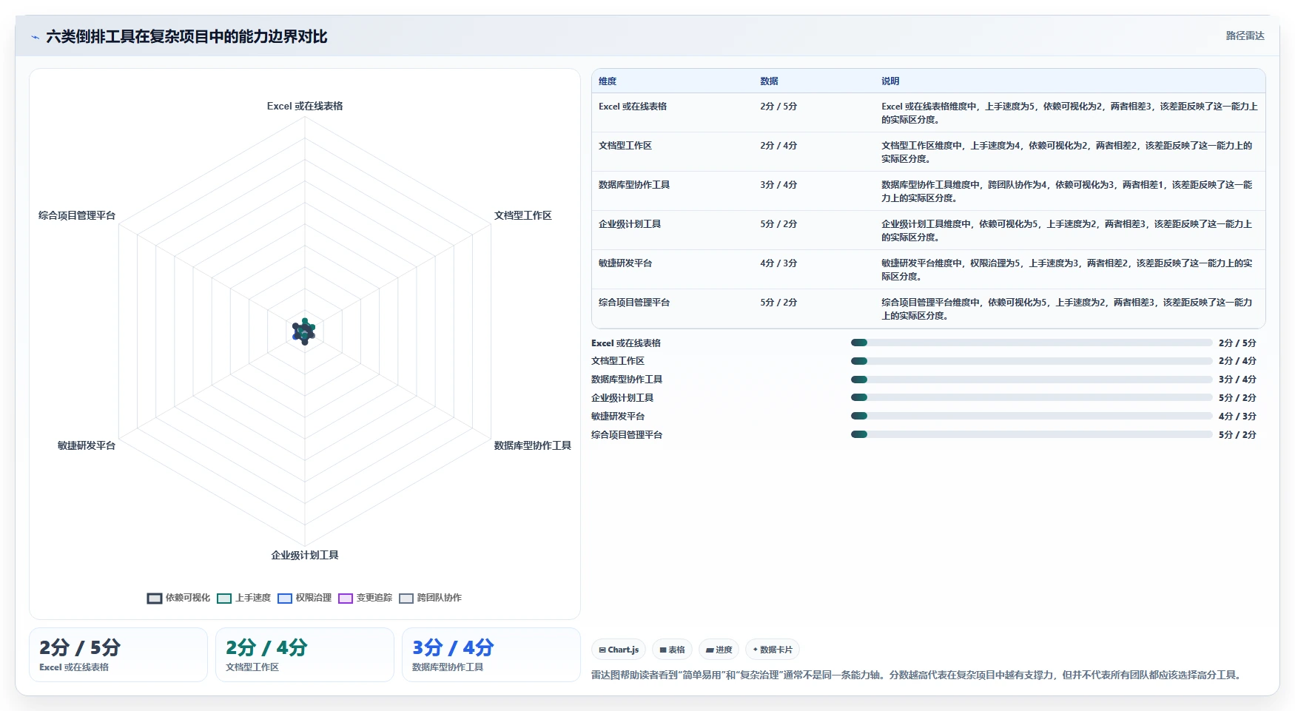Click the radar axis label 企业级计划工具
Screen dimensions: 1295x711
[x=305, y=555]
